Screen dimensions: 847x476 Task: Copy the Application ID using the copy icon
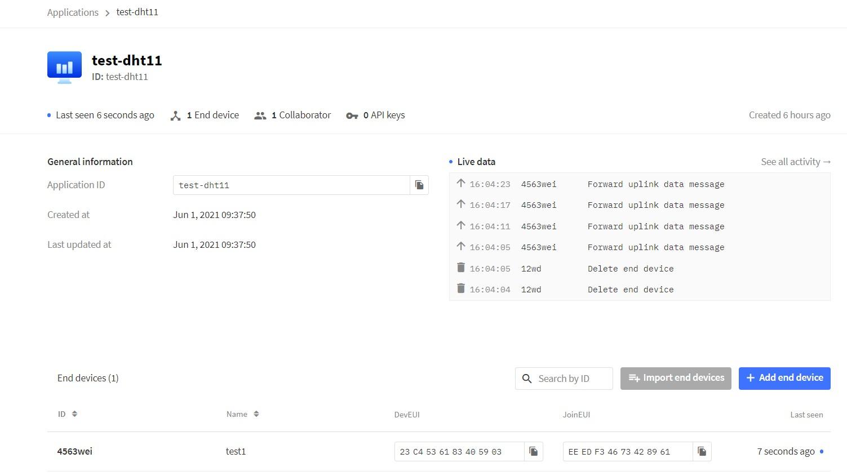point(419,185)
